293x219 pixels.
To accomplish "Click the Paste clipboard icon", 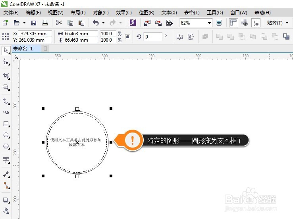I will [x=81, y=23].
